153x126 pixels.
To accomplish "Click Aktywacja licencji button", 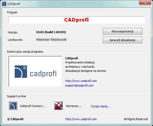I will tap(122, 31).
